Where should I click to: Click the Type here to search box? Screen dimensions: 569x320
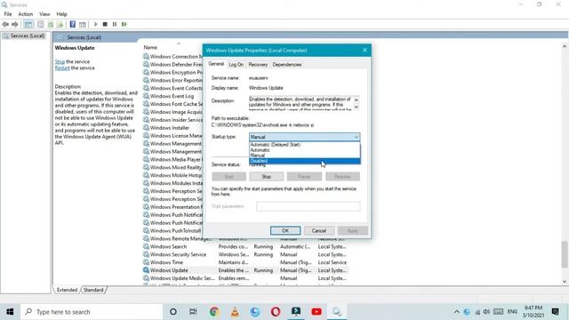(92, 312)
